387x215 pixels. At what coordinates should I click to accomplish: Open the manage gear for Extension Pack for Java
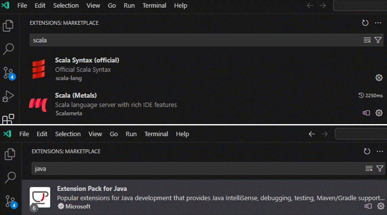click(380, 206)
